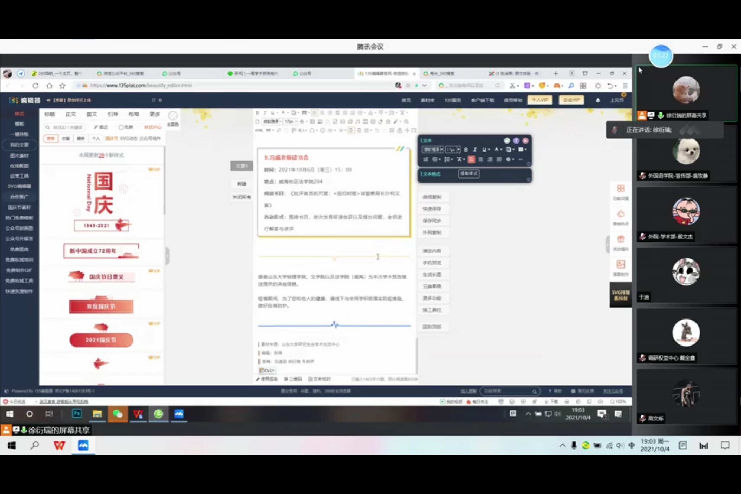Click the notification bell in the editor header
The width and height of the screenshot is (741, 494).
(x=598, y=100)
